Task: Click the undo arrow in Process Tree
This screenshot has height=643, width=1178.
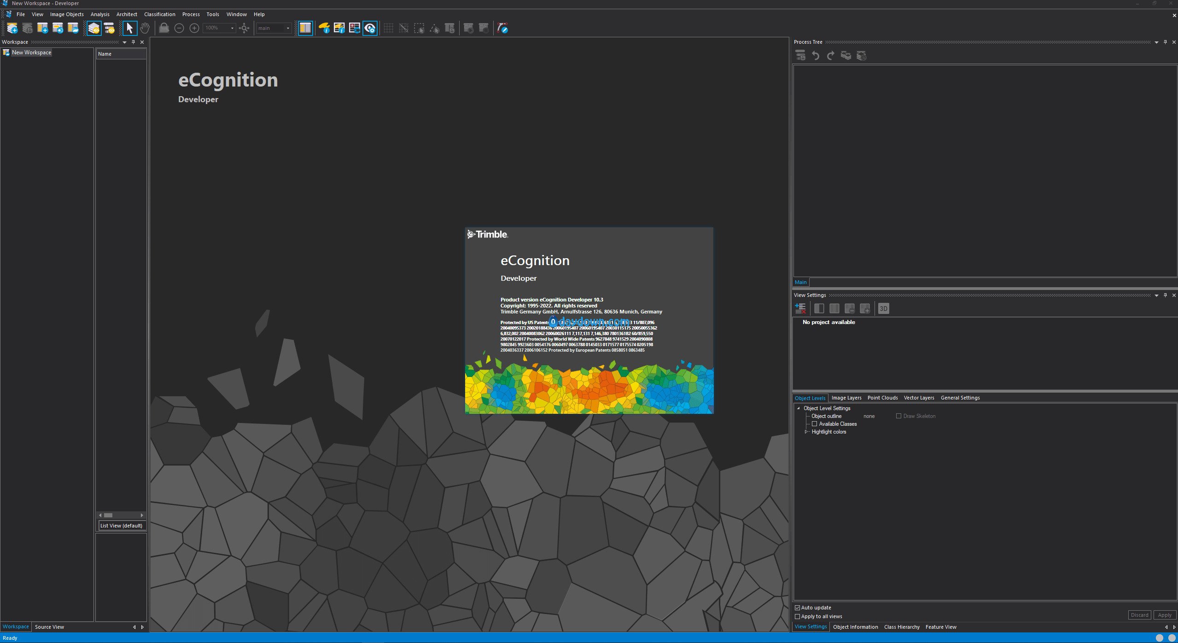Action: 816,56
